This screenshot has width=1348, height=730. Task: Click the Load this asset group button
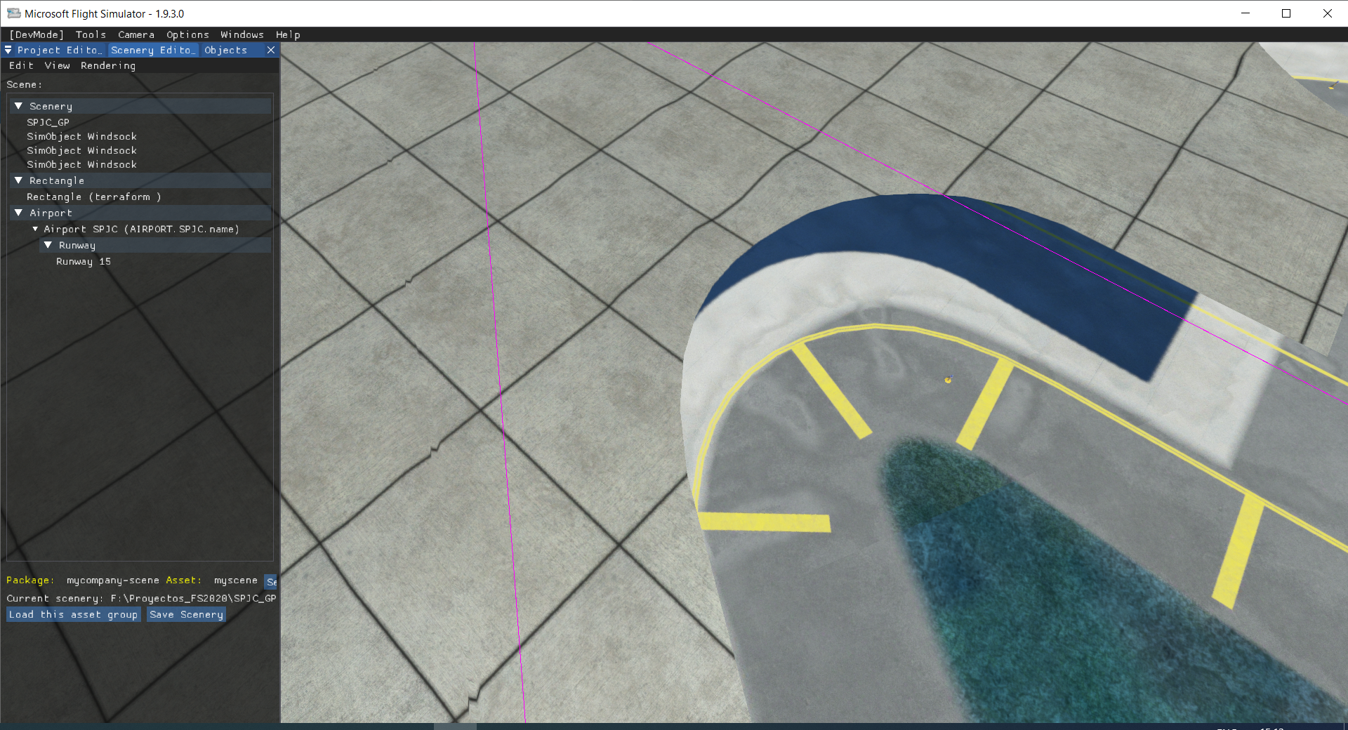click(x=72, y=614)
